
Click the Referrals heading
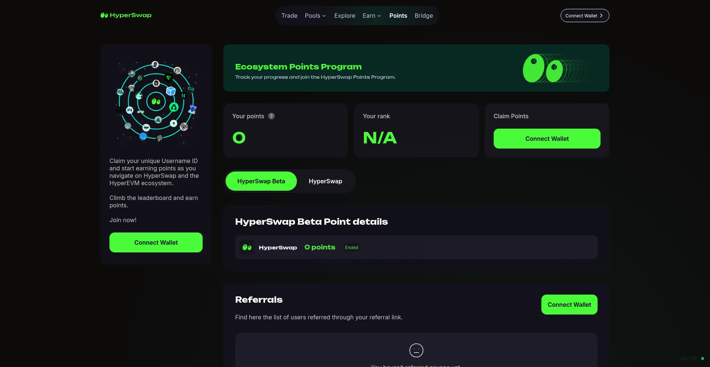click(x=259, y=299)
